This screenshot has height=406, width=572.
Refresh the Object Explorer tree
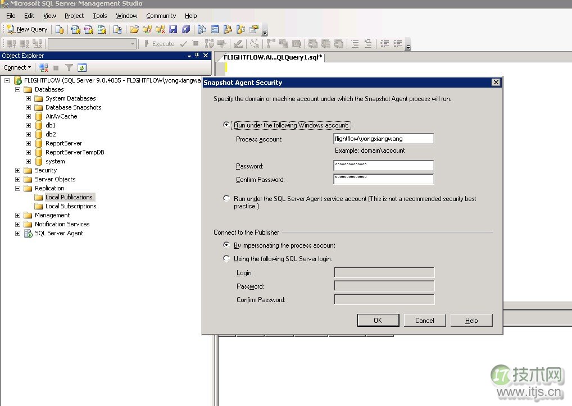point(82,67)
